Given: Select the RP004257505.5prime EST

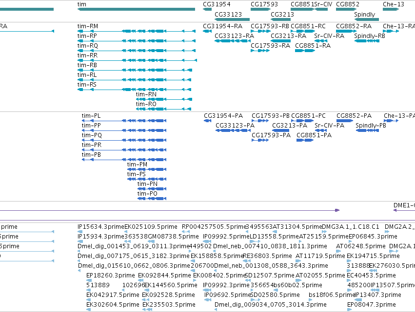Looking at the screenshot, I should click(186, 232).
